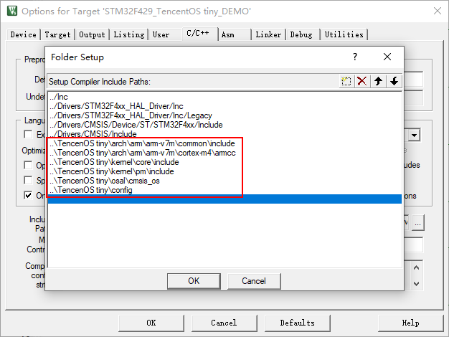This screenshot has width=449, height=337.
Task: Click the Move Down arrow icon
Action: (x=394, y=81)
